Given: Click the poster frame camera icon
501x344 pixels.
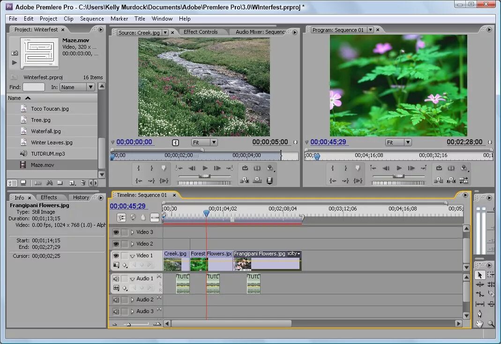Looking at the screenshot, I should click(15, 53).
